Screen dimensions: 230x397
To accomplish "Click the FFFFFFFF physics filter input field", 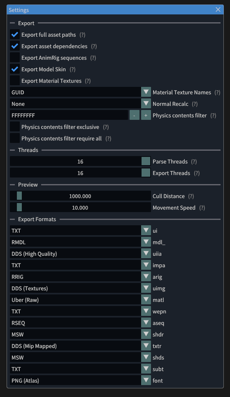I will pyautogui.click(x=69, y=115).
